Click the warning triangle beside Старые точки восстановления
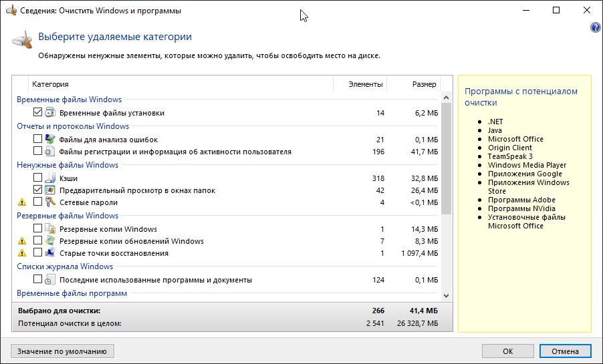This screenshot has height=364, width=603. 21,253
